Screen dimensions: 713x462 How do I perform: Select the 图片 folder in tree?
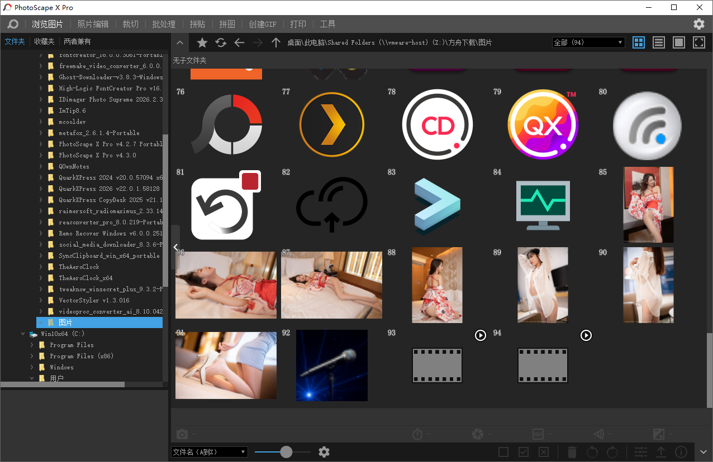pos(99,323)
